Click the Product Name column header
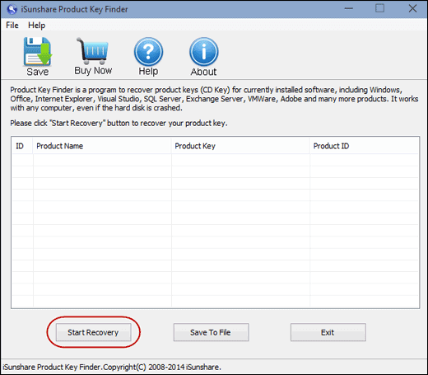 102,146
